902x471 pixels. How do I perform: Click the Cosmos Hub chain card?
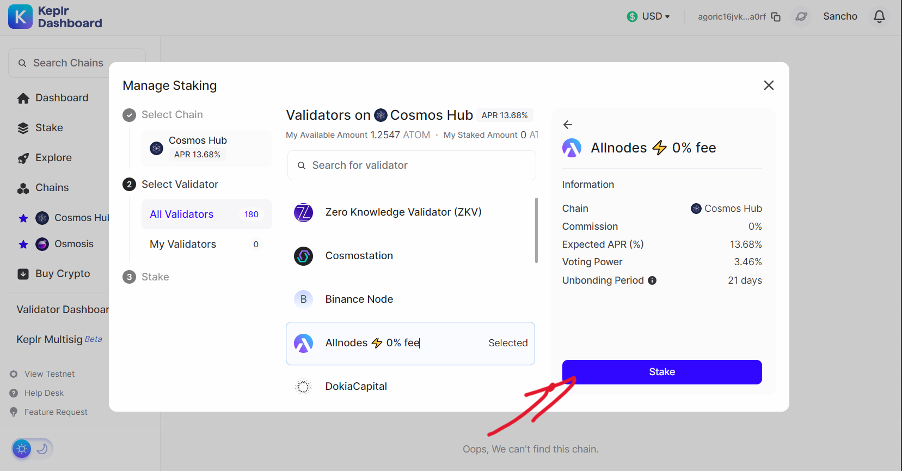coord(207,148)
